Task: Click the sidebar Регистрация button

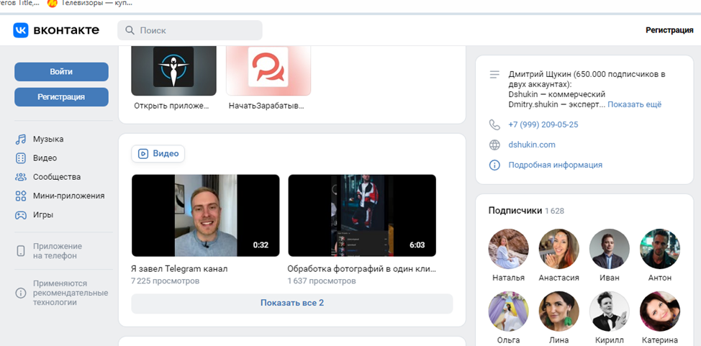Action: (61, 97)
